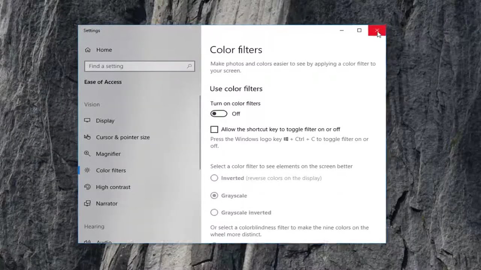The width and height of the screenshot is (481, 270).
Task: Select the Inverted radio button
Action: [x=214, y=178]
